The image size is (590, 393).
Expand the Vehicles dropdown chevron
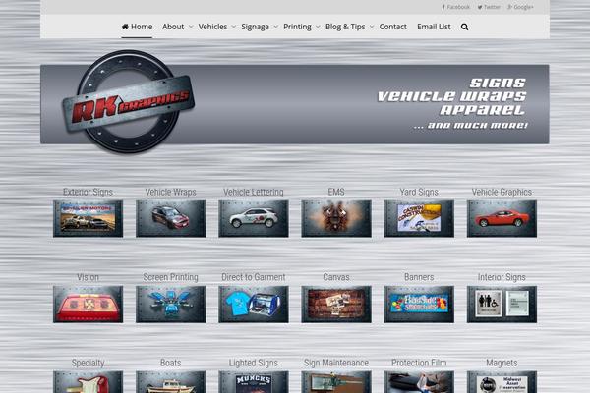[x=234, y=27]
